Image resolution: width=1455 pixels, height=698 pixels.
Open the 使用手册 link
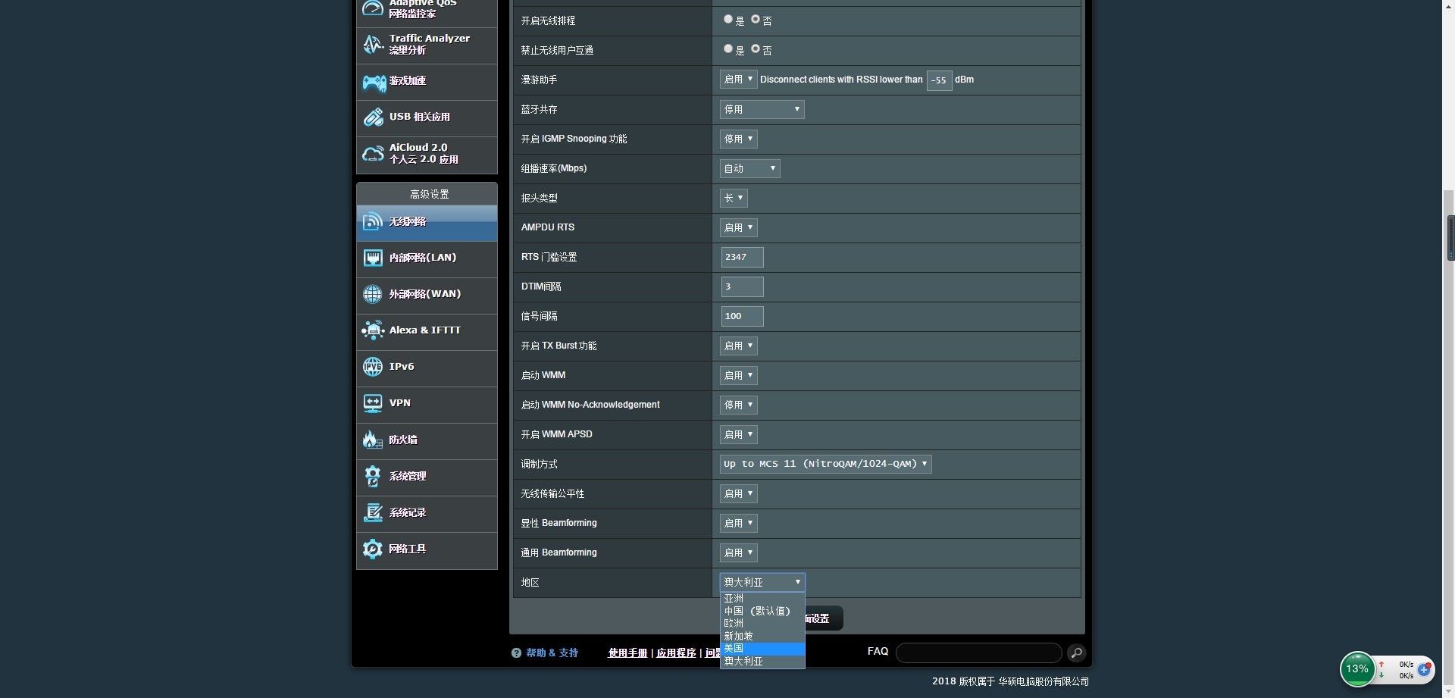pyautogui.click(x=627, y=653)
